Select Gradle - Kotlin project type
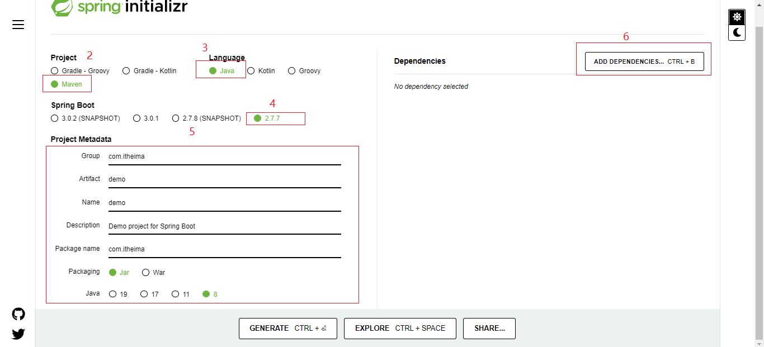764x347 pixels. click(126, 71)
